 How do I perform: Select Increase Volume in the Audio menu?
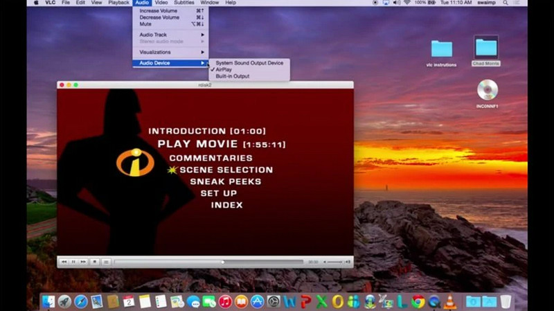[170, 10]
